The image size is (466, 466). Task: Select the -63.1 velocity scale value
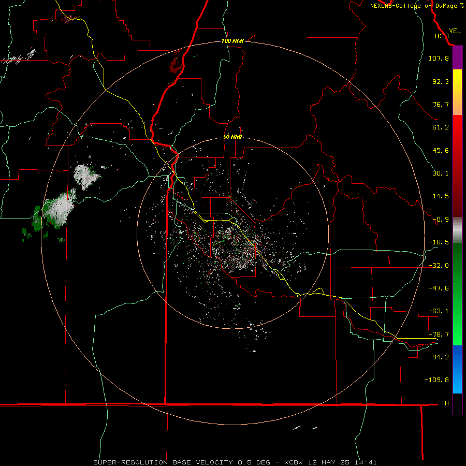pos(439,311)
